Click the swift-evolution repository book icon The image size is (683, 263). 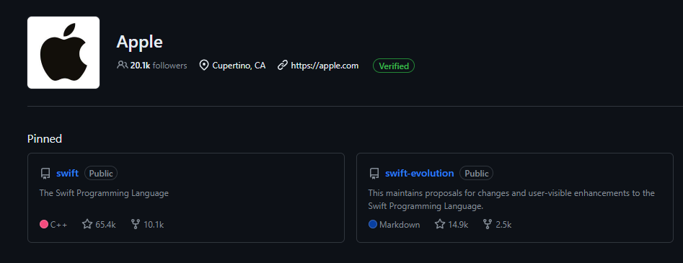tap(374, 174)
